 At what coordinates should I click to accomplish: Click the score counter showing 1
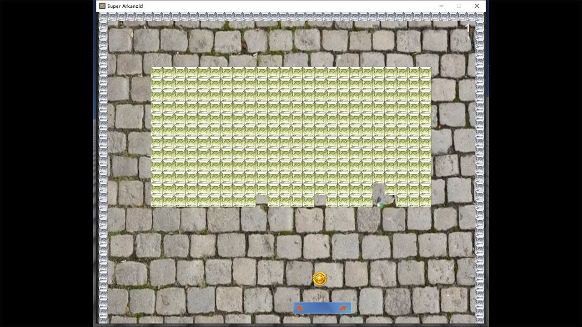coord(468,28)
